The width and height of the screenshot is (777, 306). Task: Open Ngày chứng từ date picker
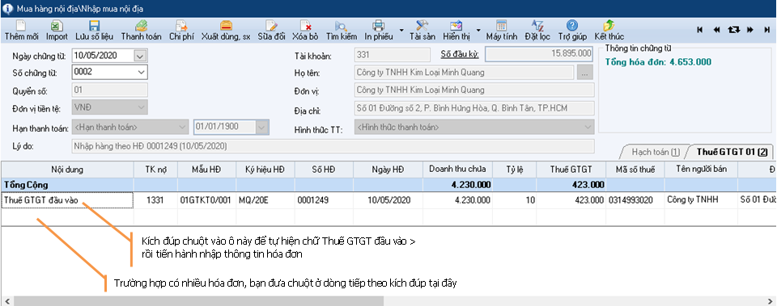point(141,56)
